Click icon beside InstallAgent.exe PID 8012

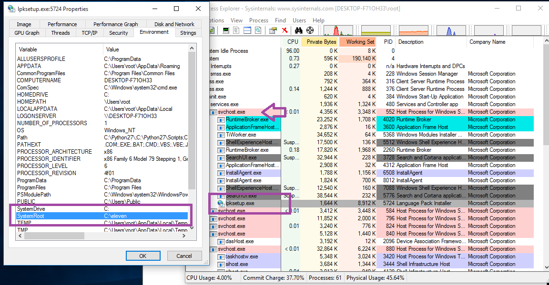click(x=221, y=181)
